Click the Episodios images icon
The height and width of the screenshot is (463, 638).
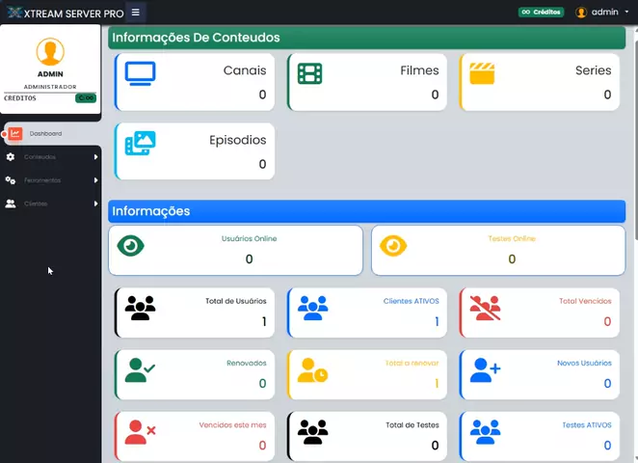[140, 144]
